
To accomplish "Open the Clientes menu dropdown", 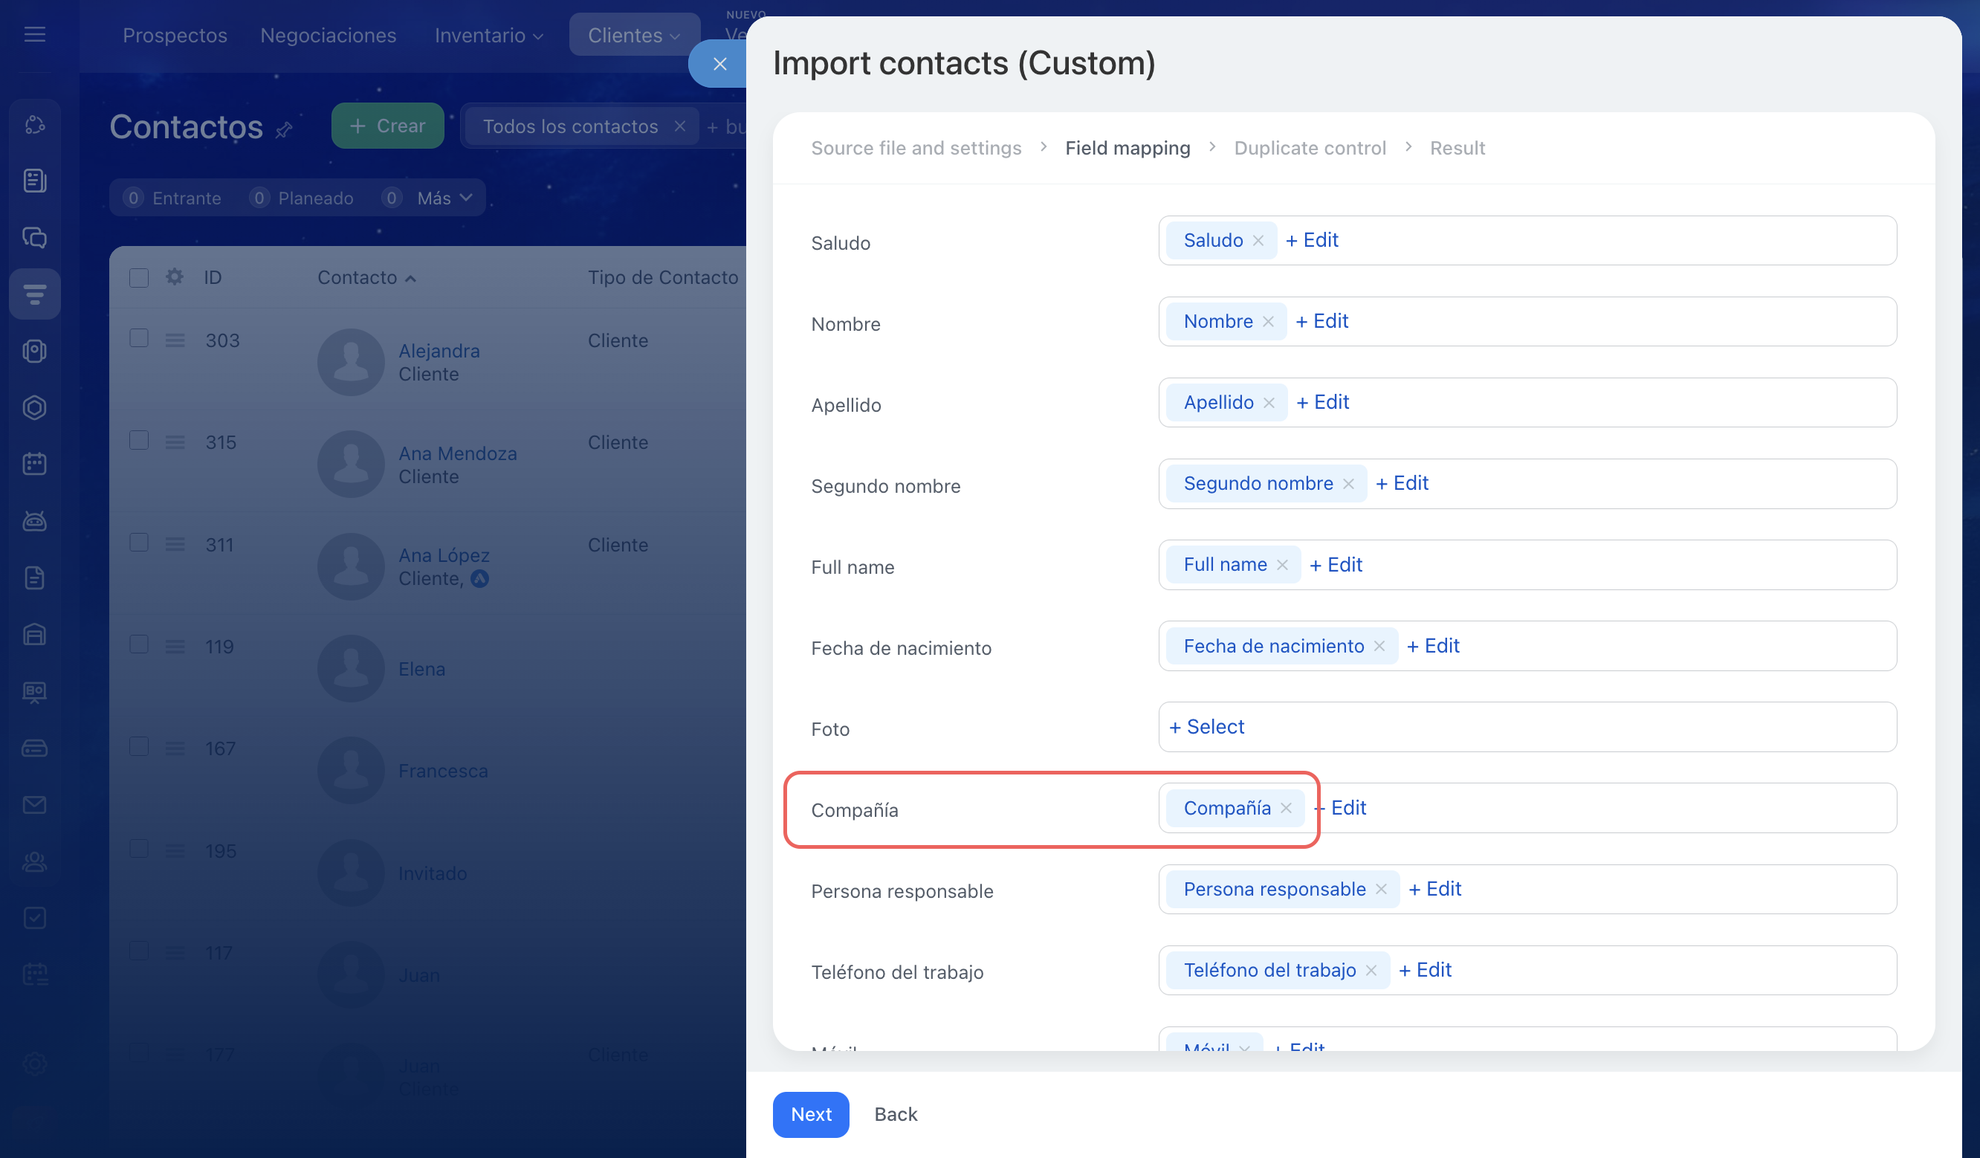I will pos(633,36).
